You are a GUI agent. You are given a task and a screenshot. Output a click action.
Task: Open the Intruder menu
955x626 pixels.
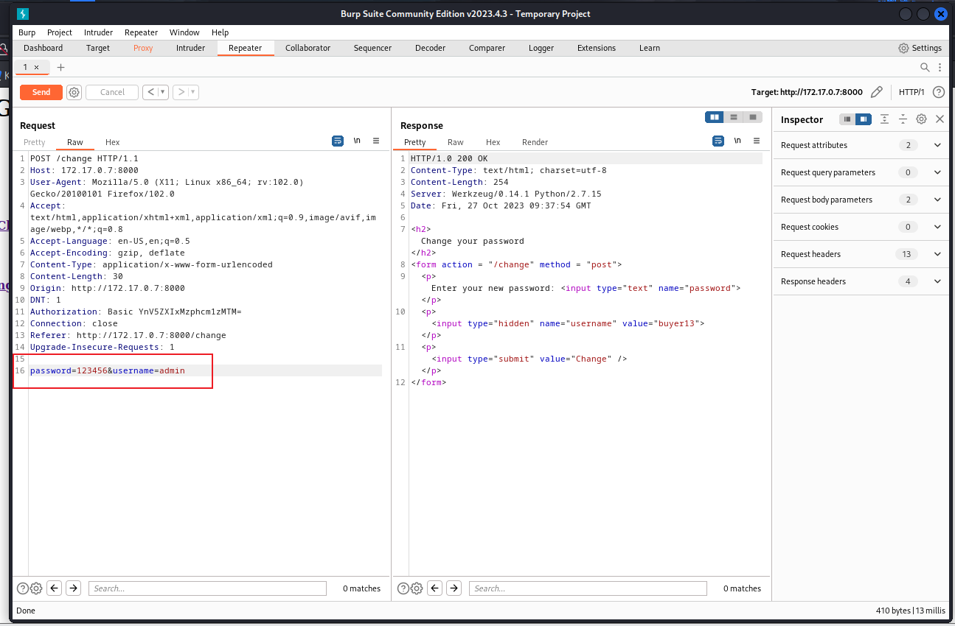[99, 32]
